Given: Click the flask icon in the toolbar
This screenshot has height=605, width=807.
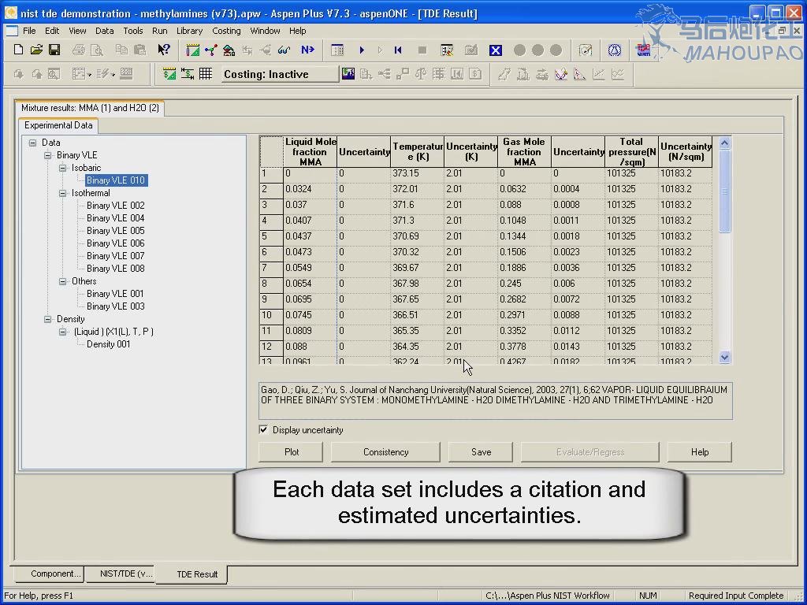Looking at the screenshot, I should tap(615, 50).
